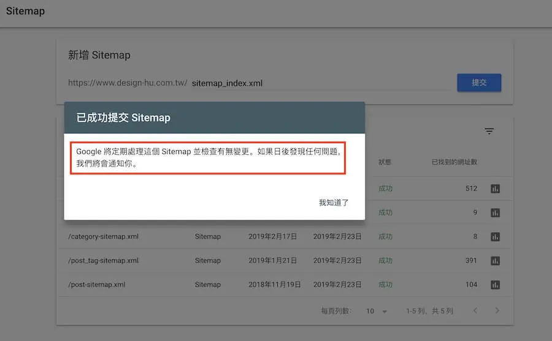
Task: Go to next page with right chevron
Action: coord(497,310)
